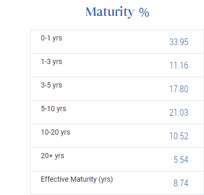
Task: Select the 20+ yrs row label
Action: [x=52, y=156]
